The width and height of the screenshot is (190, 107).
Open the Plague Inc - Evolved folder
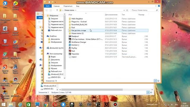point(79,22)
